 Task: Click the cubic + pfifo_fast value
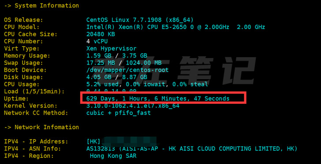(119, 113)
